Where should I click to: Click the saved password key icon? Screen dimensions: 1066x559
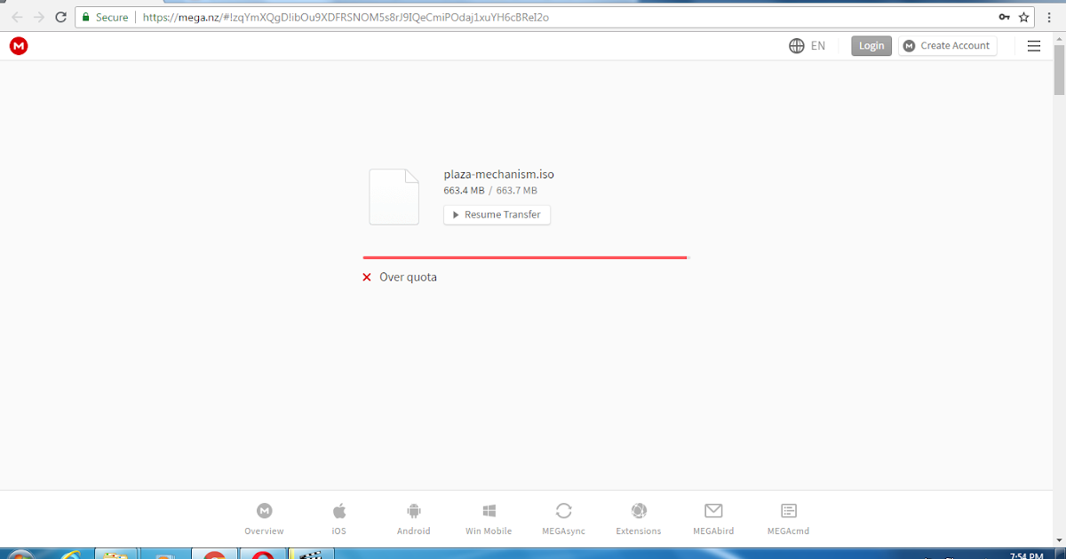(x=1004, y=17)
